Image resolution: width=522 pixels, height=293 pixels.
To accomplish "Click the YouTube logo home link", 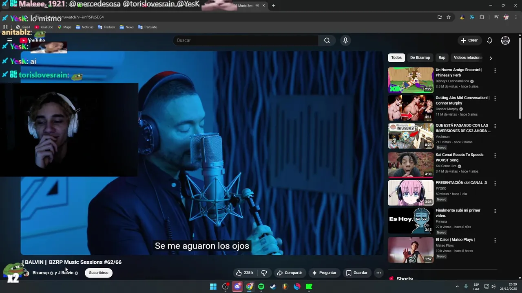I will click(32, 40).
